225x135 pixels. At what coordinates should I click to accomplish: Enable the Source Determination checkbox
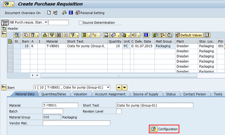[x=81, y=23]
